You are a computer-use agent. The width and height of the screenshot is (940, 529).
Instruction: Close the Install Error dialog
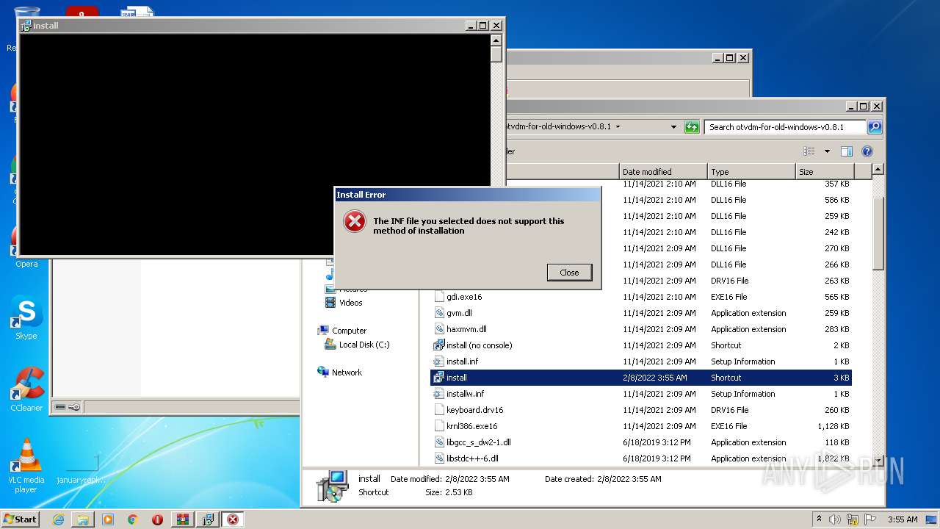tap(569, 273)
